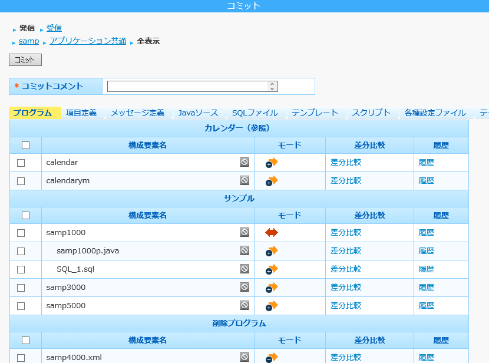Tick the checkbox for calendarym
The width and height of the screenshot is (489, 363).
click(21, 181)
